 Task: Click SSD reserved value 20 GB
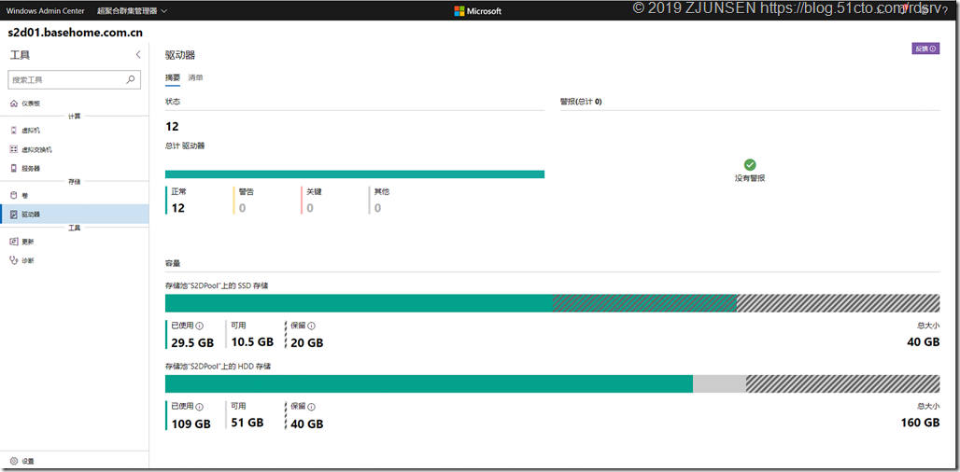click(x=306, y=343)
